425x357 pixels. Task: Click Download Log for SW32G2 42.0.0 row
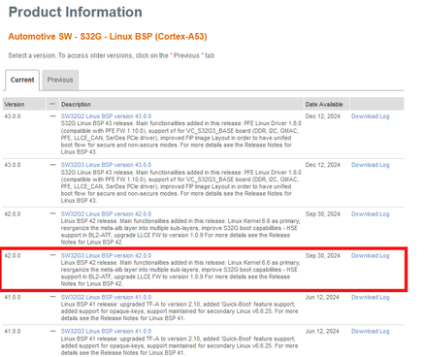(x=371, y=213)
